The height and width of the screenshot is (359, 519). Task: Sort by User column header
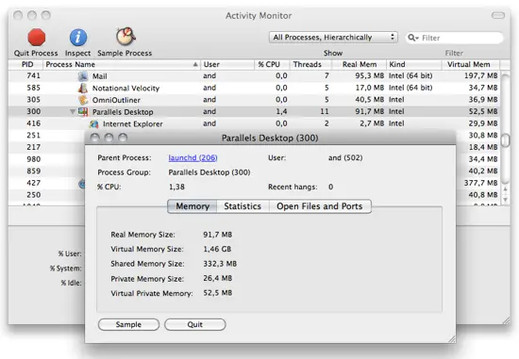coord(227,64)
